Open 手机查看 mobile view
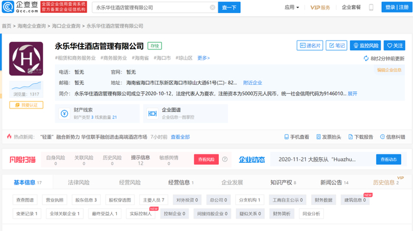 click(297, 137)
